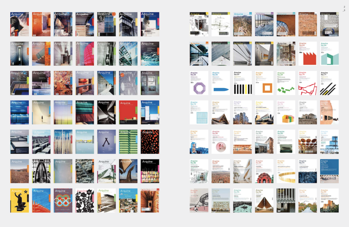Choose the Arquine No.76 cover
This screenshot has height=227, width=349.
[x=286, y=112]
